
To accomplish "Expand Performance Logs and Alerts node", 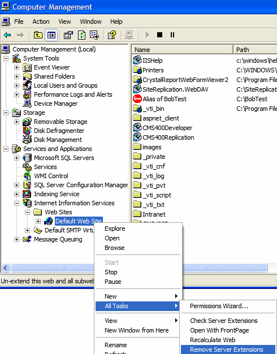I will coord(16,94).
